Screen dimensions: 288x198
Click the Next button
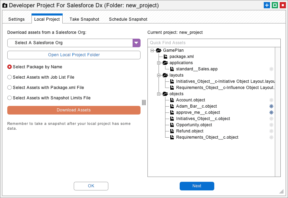click(197, 186)
